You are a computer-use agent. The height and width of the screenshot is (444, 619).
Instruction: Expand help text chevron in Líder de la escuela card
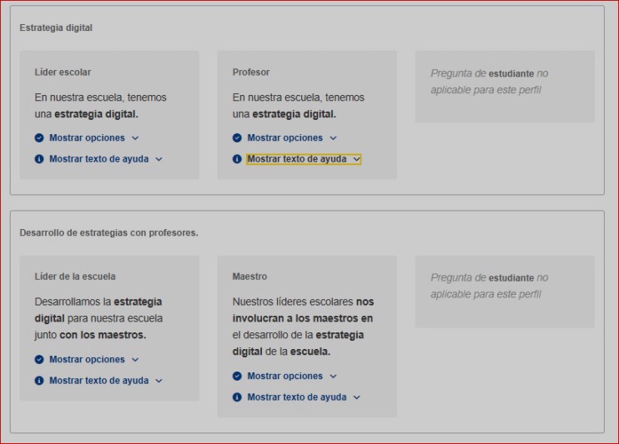tap(159, 381)
